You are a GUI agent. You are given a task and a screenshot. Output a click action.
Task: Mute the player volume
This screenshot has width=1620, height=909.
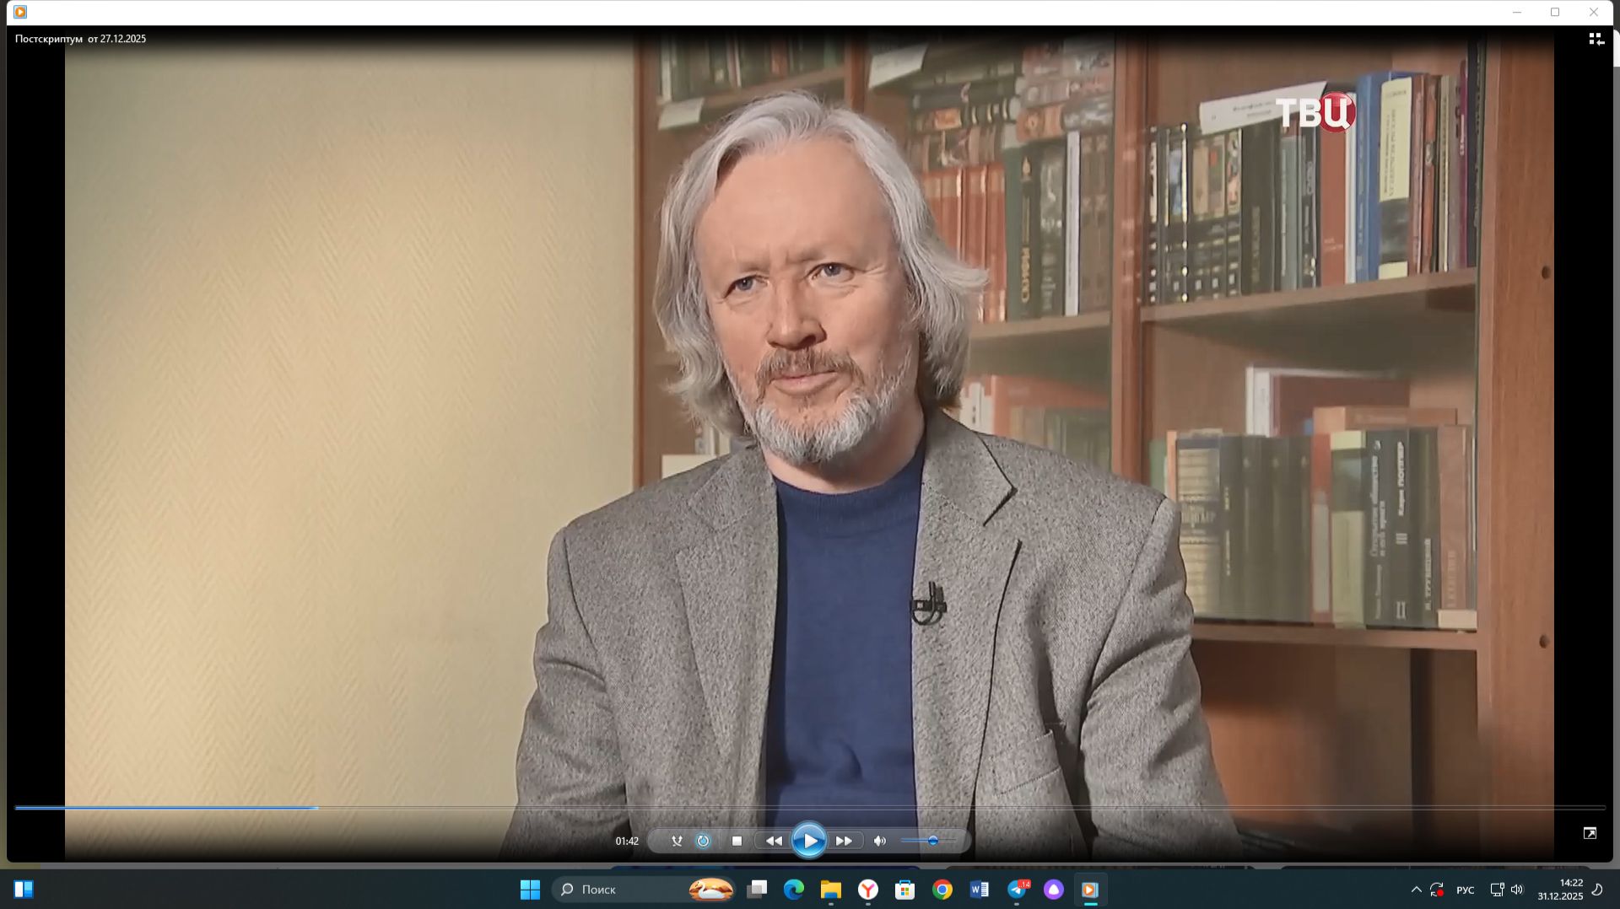pyautogui.click(x=880, y=841)
